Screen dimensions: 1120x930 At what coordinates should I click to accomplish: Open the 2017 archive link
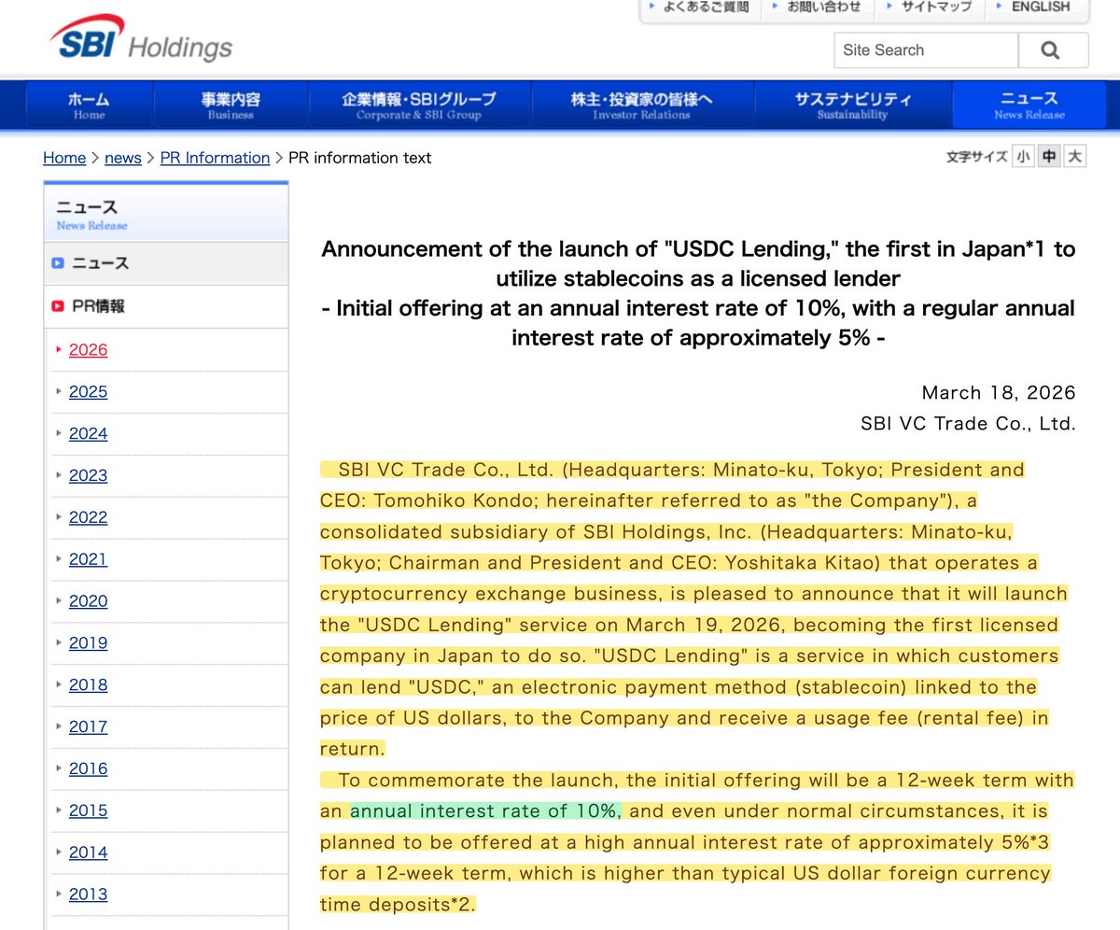(88, 726)
